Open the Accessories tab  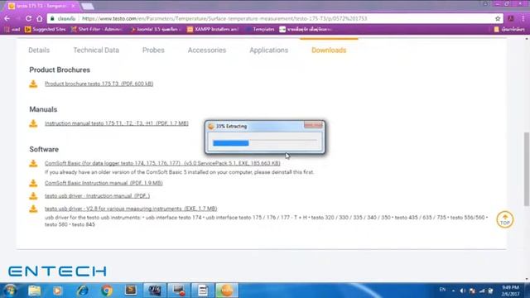(207, 50)
